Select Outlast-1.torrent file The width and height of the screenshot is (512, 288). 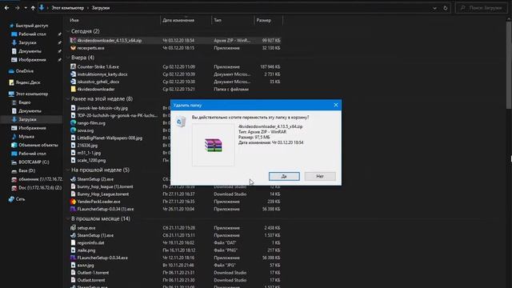tap(93, 273)
